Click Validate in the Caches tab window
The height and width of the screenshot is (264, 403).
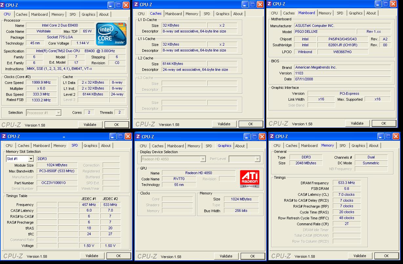click(x=224, y=124)
